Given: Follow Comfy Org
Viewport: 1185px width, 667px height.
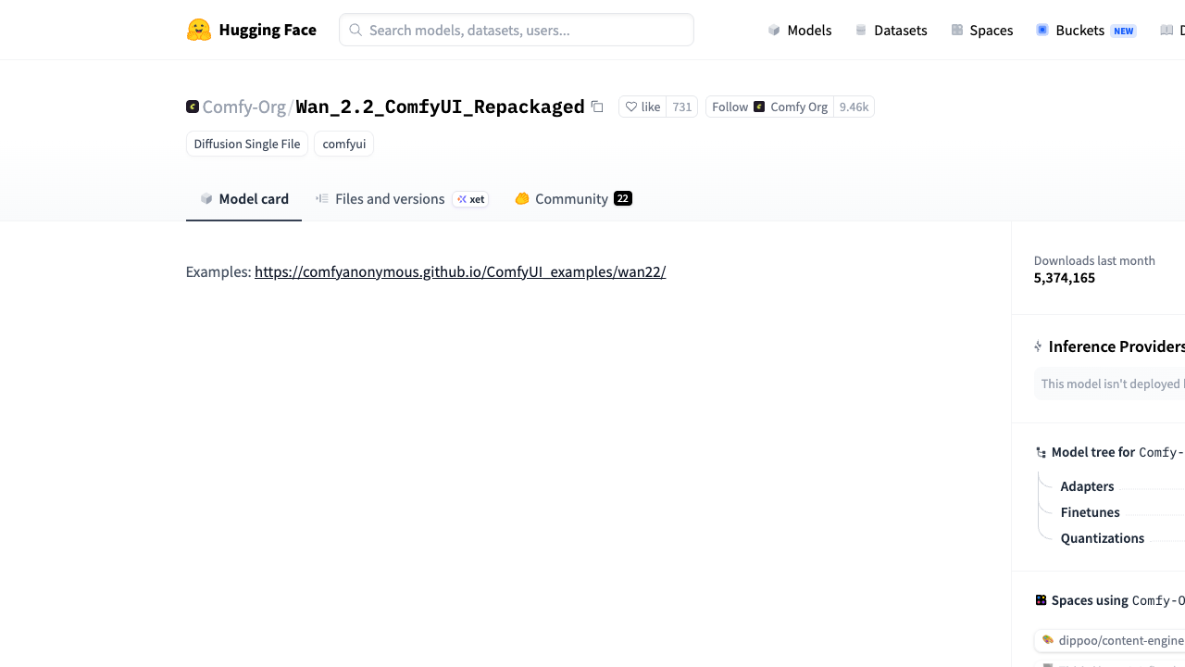Looking at the screenshot, I should (769, 107).
